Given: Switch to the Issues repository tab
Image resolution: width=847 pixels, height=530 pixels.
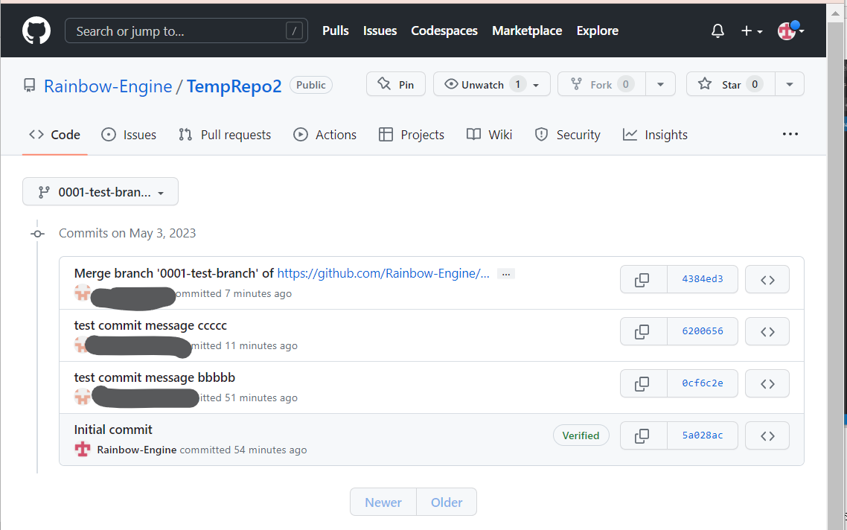Looking at the screenshot, I should click(129, 135).
